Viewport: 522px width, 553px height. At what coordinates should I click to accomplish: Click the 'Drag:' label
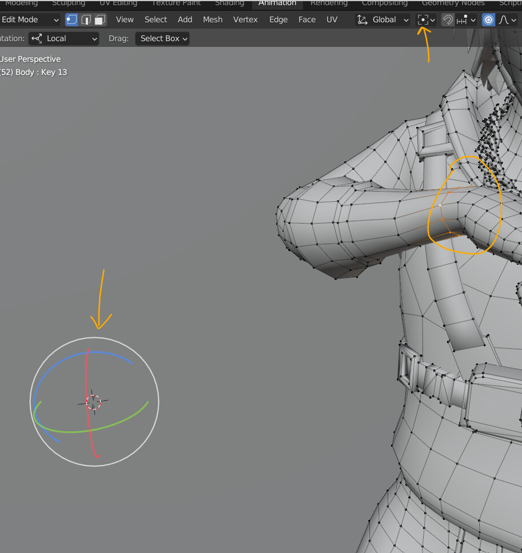click(x=118, y=38)
